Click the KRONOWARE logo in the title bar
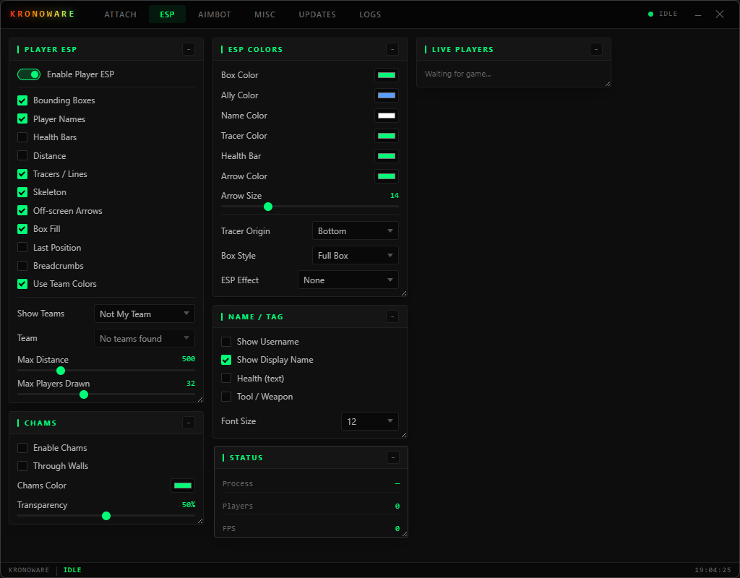 [x=42, y=14]
